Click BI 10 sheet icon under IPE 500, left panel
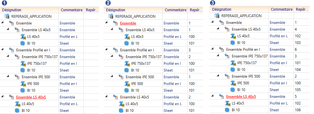314x114 pixels. [23, 90]
